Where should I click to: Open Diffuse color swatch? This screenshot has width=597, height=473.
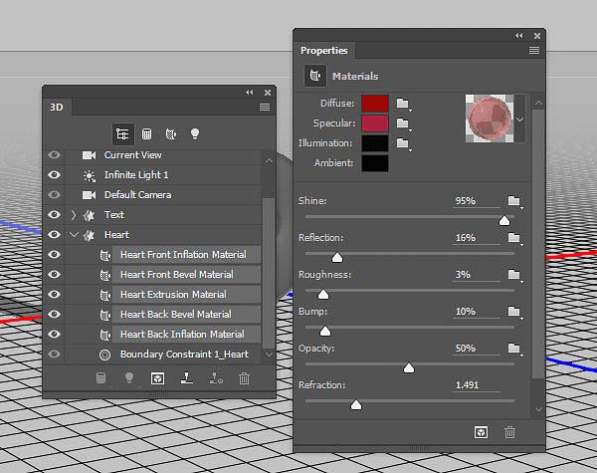click(375, 104)
